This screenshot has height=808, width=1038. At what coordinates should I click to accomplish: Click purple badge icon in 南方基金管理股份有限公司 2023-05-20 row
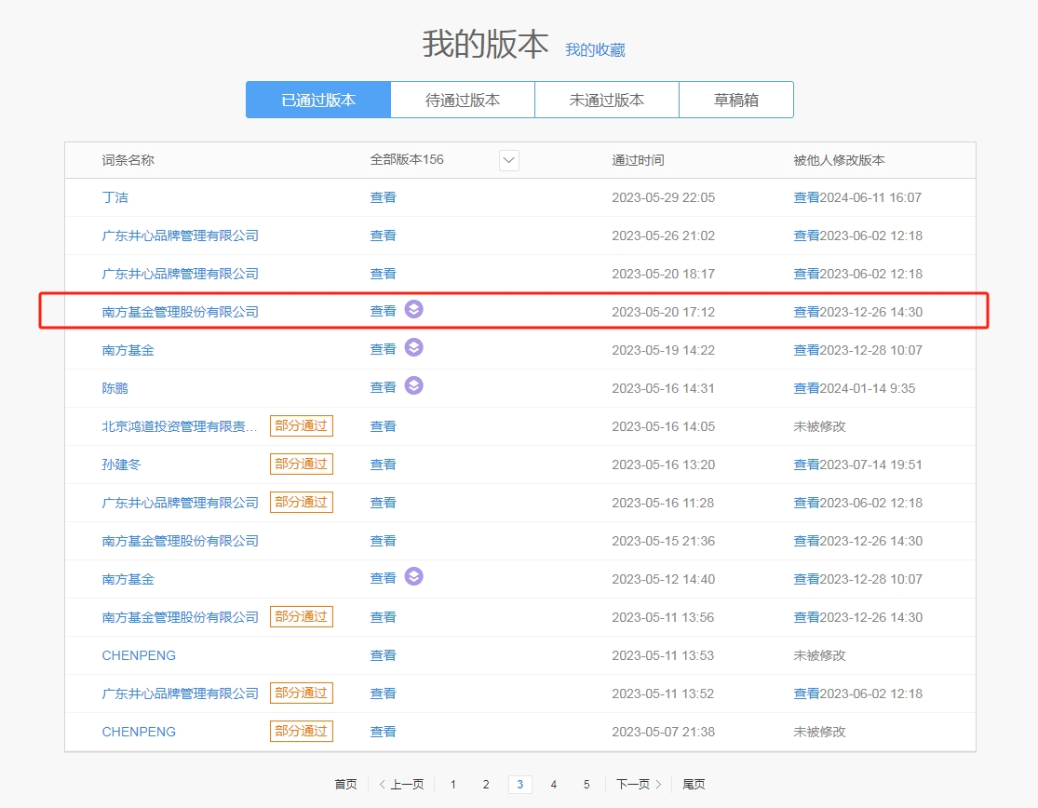(413, 309)
